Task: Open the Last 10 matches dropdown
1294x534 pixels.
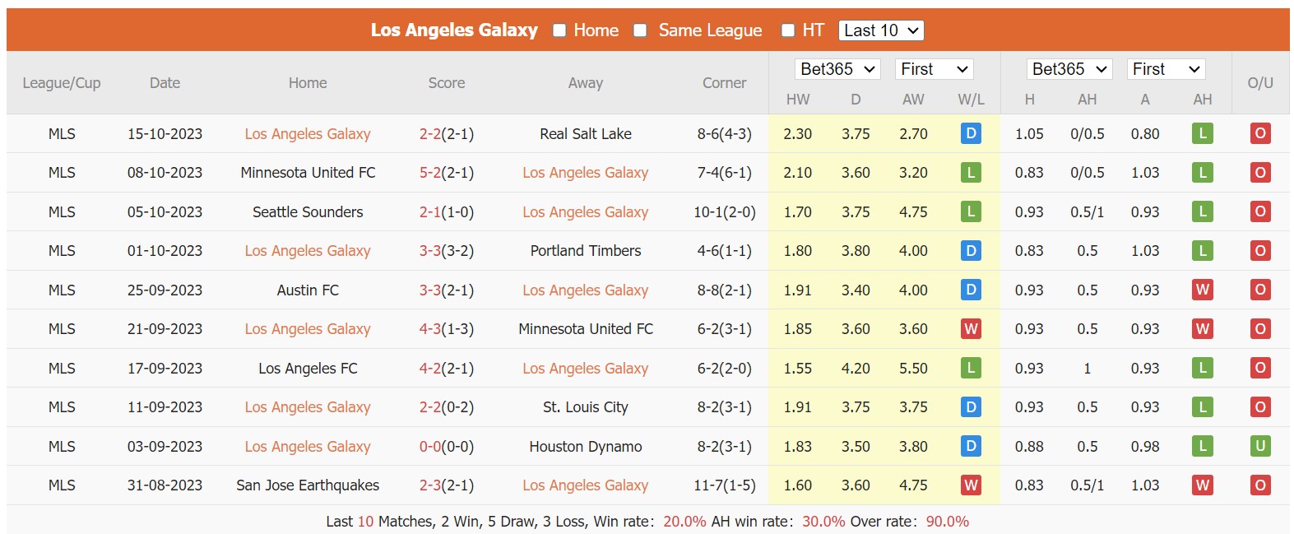Action: click(x=880, y=30)
